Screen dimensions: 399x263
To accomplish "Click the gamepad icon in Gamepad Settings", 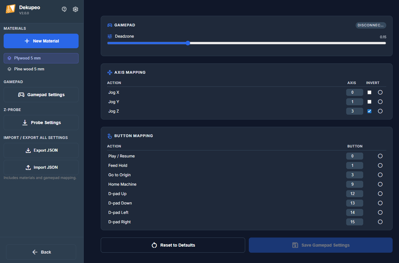I will pos(21,95).
